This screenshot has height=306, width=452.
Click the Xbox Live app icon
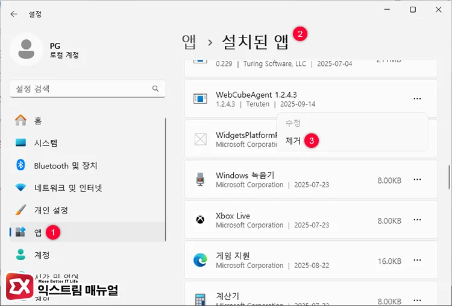click(x=200, y=220)
